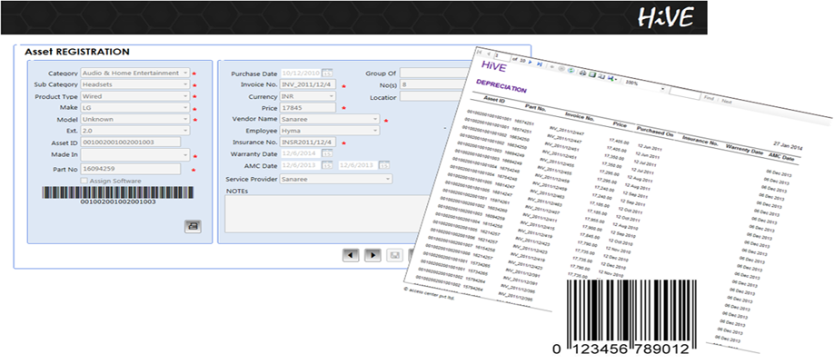Viewport: 834px width, 364px height.
Task: Expand the Category dropdown
Action: [185, 73]
